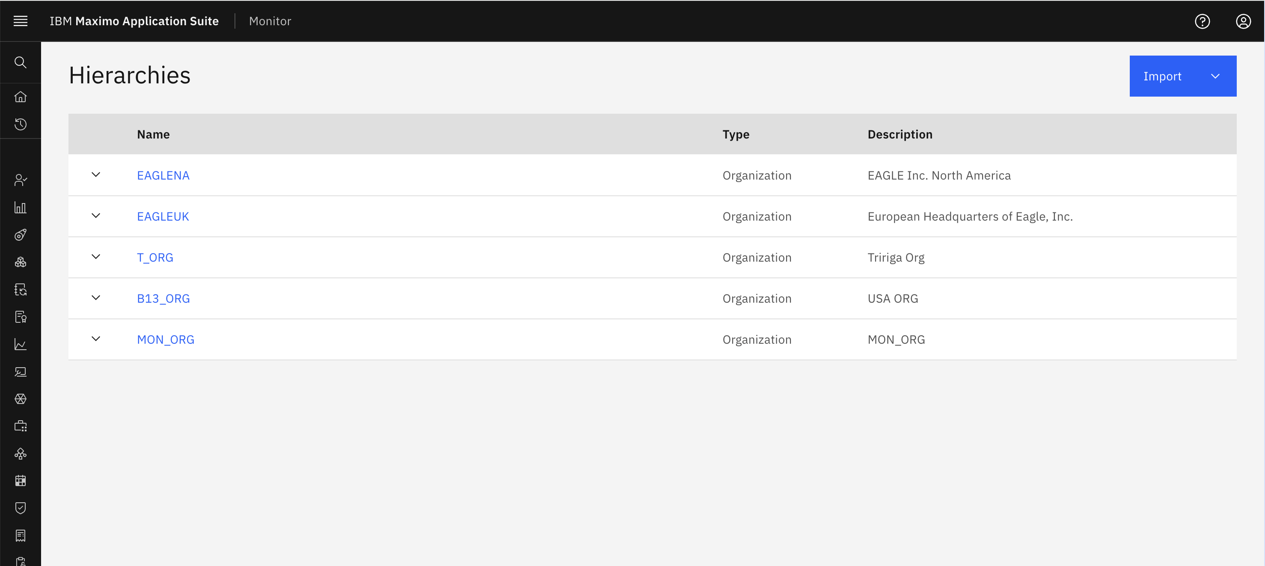Screen dimensions: 1265x566
Task: Expand the T_ORG hierarchy row
Action: 96,257
